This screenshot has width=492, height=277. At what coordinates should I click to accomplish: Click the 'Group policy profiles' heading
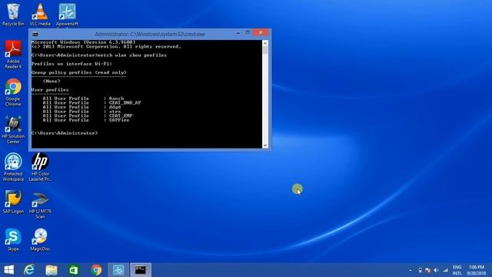click(x=79, y=72)
